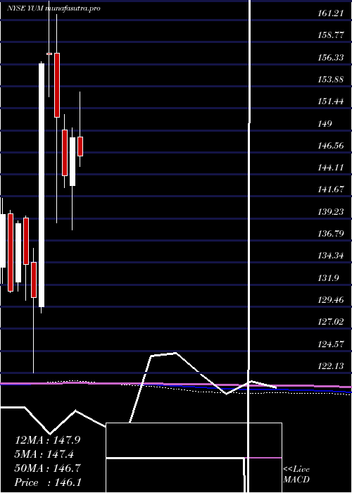Select the 127.02 price axis label
Viewport: 352px width, 493px height.
[330, 322]
